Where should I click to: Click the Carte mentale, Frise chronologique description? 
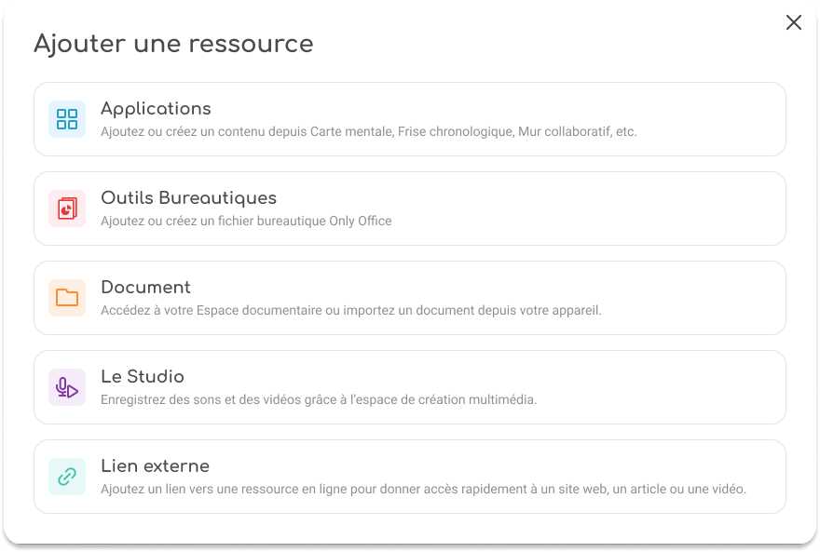click(x=368, y=132)
